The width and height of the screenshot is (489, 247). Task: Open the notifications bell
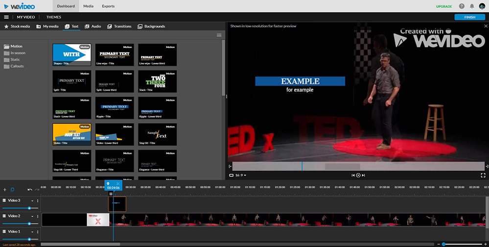[x=472, y=6]
